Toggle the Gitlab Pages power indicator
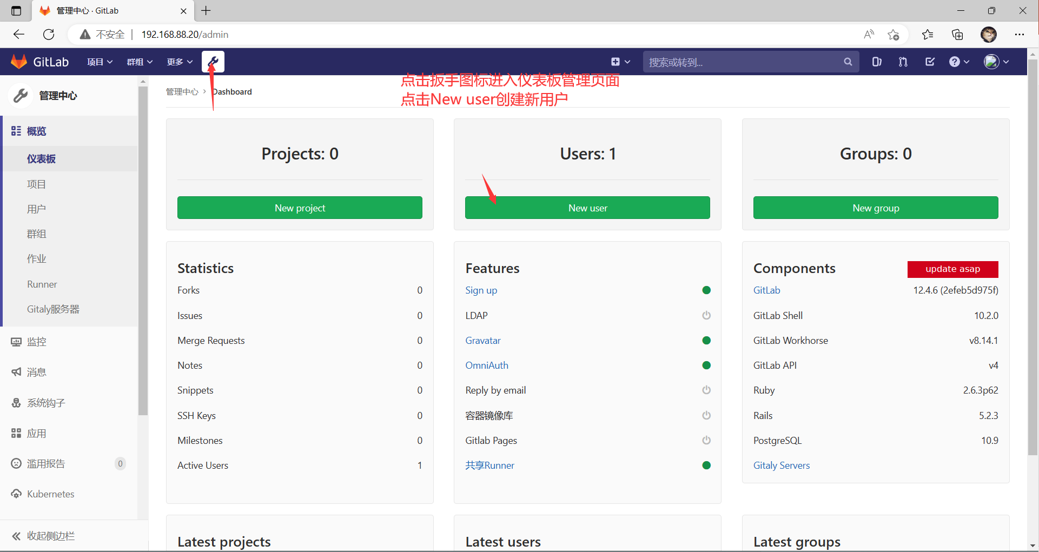Image resolution: width=1039 pixels, height=552 pixels. pos(706,440)
